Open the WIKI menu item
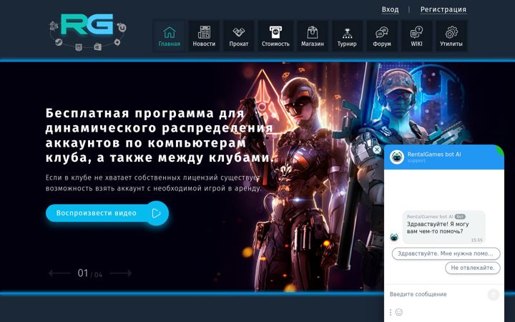Image resolution: width=515 pixels, height=322 pixels. [x=416, y=36]
